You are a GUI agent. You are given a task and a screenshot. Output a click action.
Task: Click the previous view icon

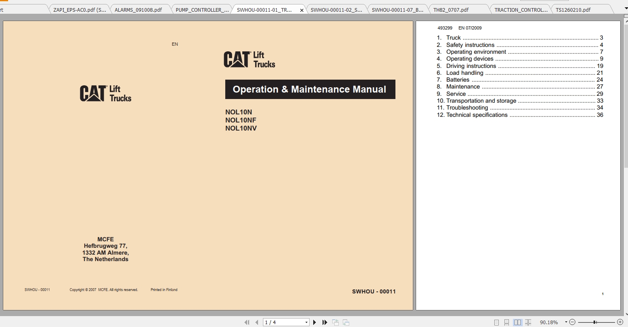tap(335, 322)
